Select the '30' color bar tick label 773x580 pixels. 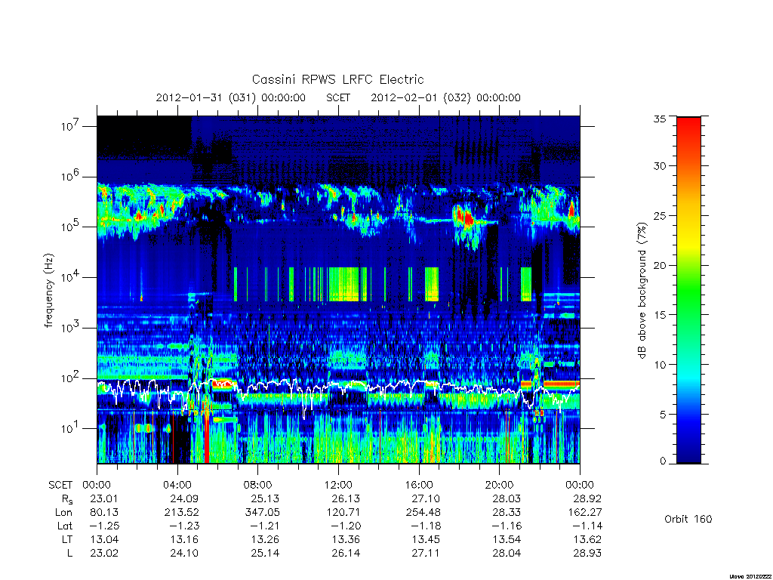tap(660, 165)
